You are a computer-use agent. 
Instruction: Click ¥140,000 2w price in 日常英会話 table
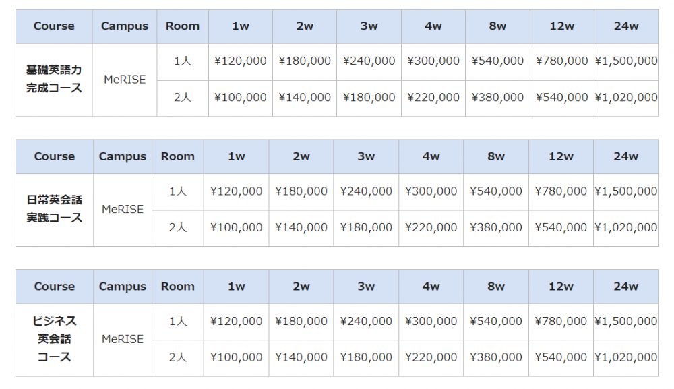coord(301,227)
